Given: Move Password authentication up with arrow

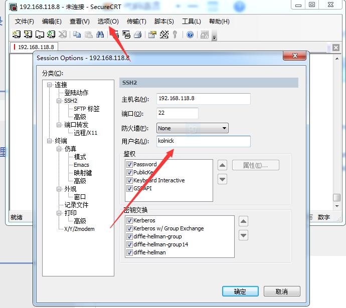Looking at the screenshot, I should coord(222,165).
